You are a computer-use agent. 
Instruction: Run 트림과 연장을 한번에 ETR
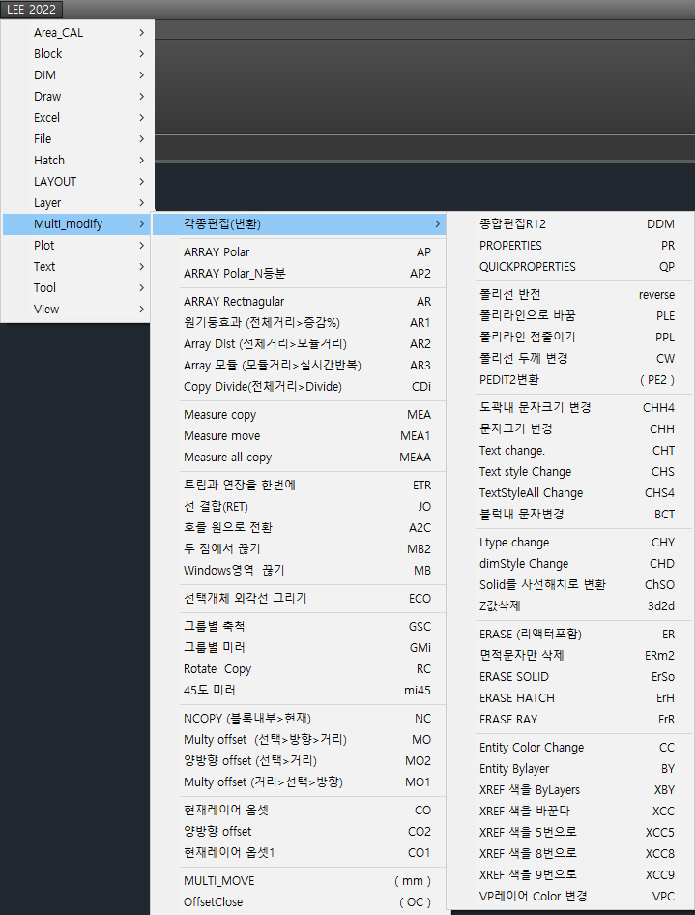click(299, 486)
